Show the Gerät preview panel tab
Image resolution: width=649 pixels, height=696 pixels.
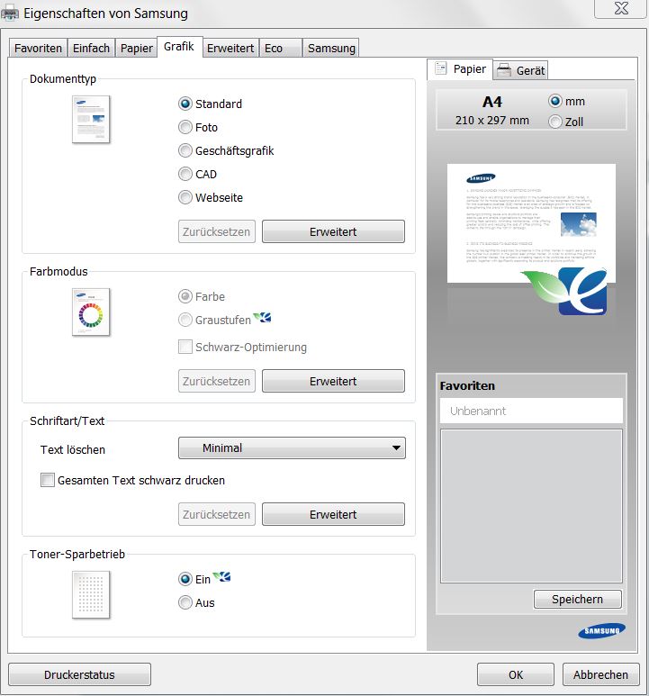[521, 70]
